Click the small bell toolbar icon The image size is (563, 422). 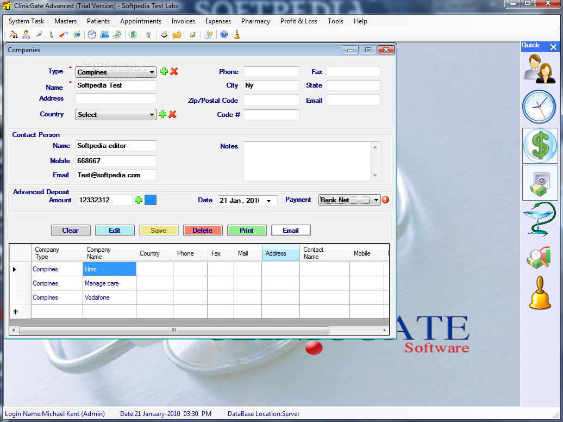tap(236, 34)
